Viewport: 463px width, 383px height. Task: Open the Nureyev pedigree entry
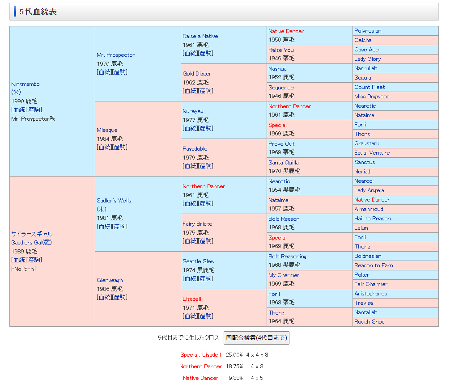pos(193,111)
